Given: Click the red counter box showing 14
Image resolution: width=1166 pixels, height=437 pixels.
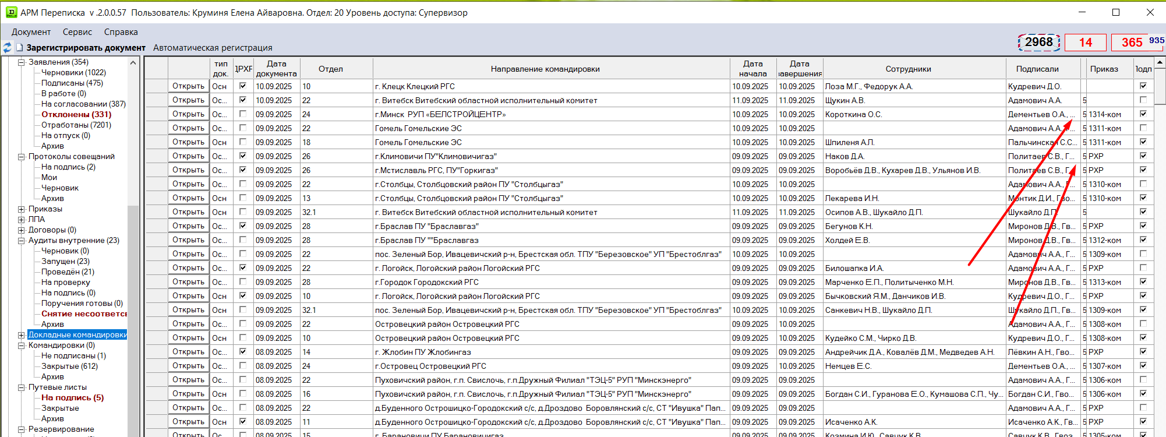Looking at the screenshot, I should (x=1085, y=43).
